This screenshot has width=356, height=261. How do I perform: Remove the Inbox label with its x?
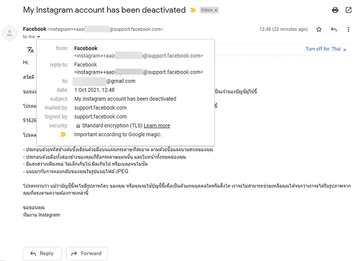point(216,10)
